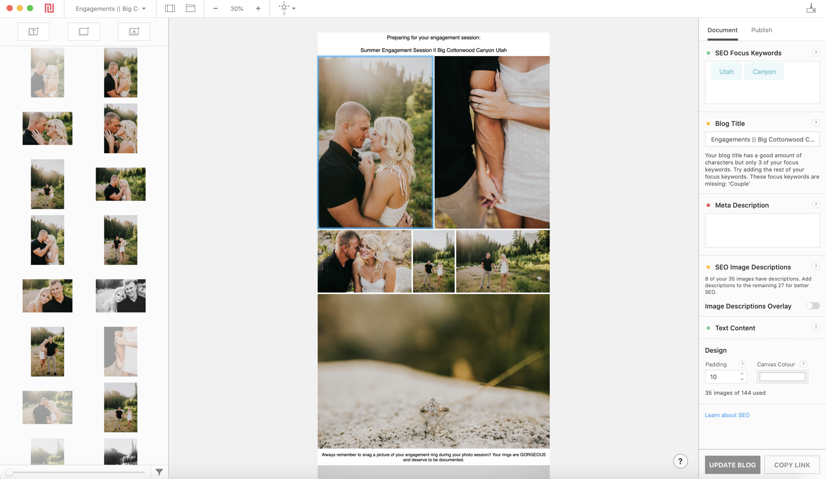Open the image filter funnel icon

click(x=159, y=472)
